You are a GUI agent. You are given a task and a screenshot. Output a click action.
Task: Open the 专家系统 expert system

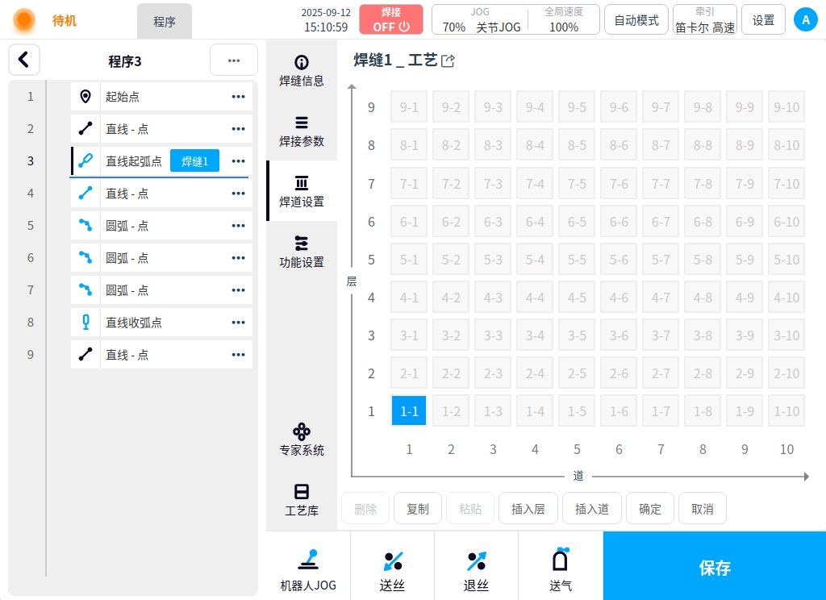302,440
